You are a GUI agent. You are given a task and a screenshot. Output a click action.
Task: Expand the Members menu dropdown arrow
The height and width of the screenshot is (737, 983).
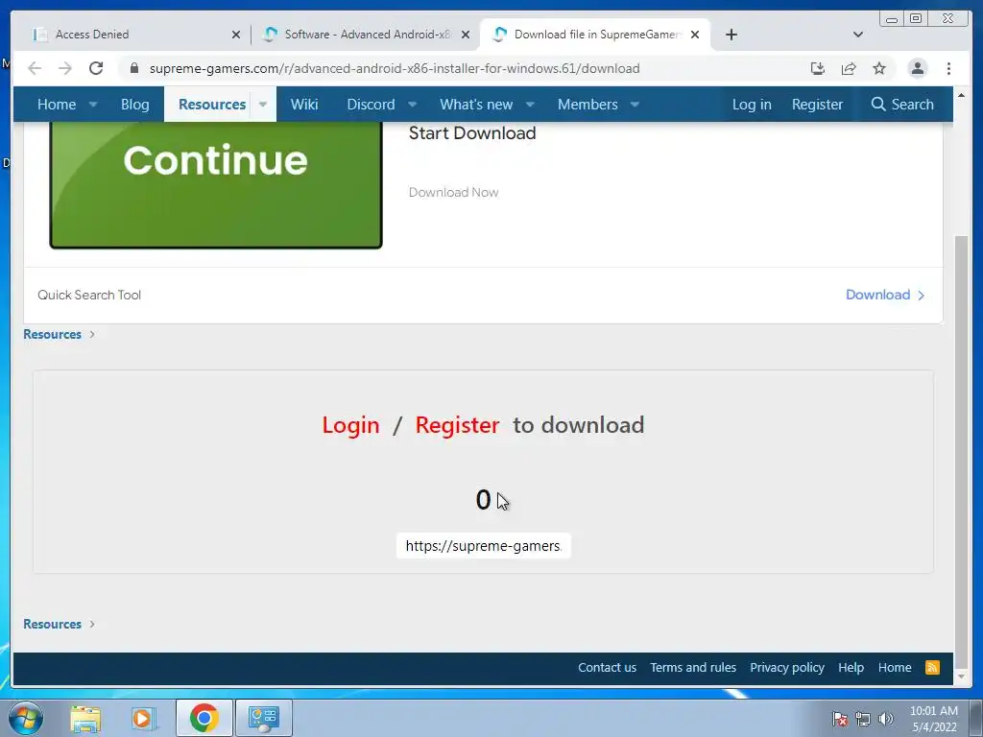635,104
